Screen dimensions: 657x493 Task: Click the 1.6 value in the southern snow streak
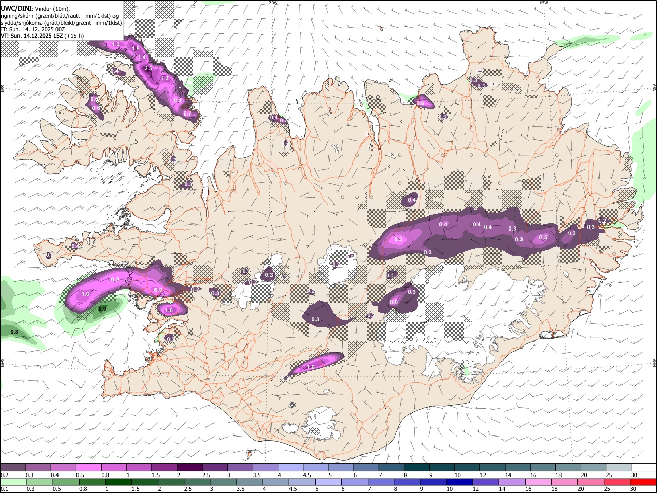(x=311, y=367)
